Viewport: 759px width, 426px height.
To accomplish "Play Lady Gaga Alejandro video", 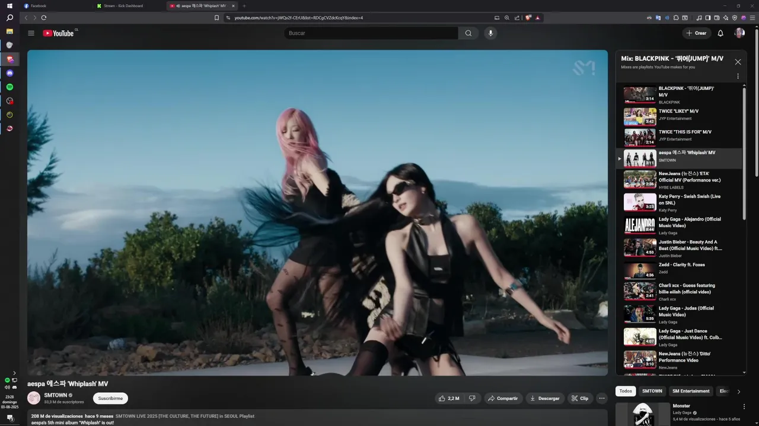I will (x=679, y=225).
